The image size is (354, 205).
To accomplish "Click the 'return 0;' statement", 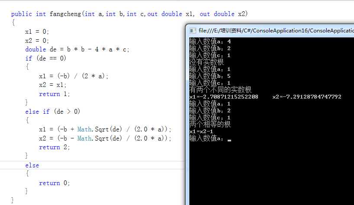I will point(54,183).
